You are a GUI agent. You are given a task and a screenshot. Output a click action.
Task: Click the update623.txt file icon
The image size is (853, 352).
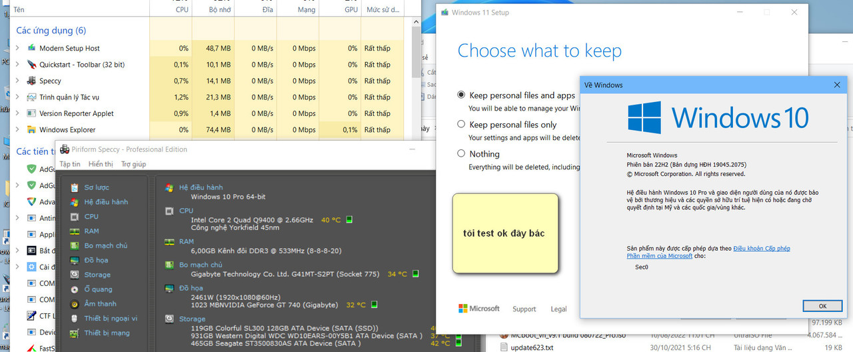[504, 347]
